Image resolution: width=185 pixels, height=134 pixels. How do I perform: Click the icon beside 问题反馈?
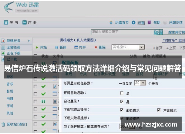165,23
